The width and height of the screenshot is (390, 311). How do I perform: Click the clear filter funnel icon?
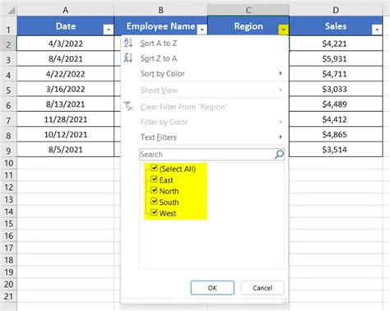pyautogui.click(x=128, y=106)
